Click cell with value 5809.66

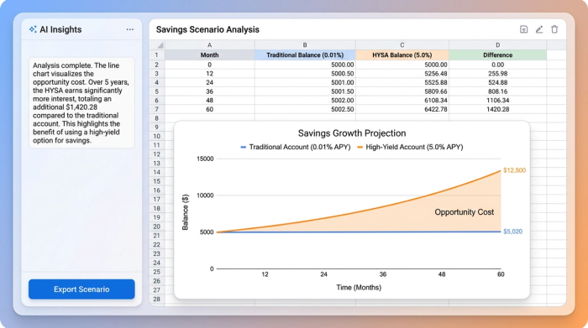tap(402, 91)
